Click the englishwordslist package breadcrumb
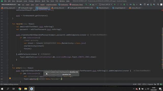This screenshot has height=91, width=163. coord(51,5)
